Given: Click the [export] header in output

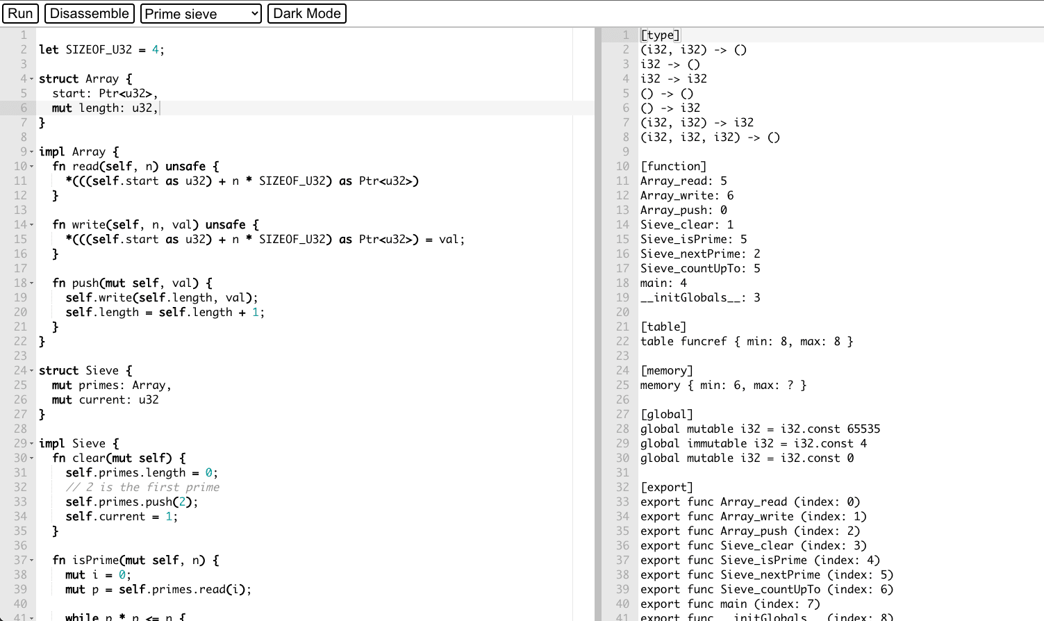Looking at the screenshot, I should click(x=667, y=487).
